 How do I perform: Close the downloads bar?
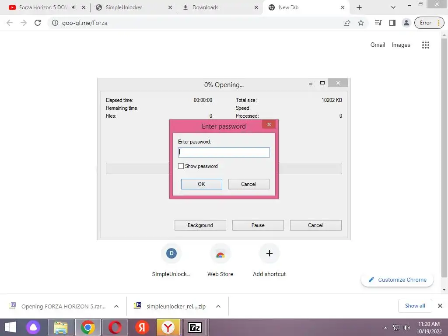click(x=440, y=306)
